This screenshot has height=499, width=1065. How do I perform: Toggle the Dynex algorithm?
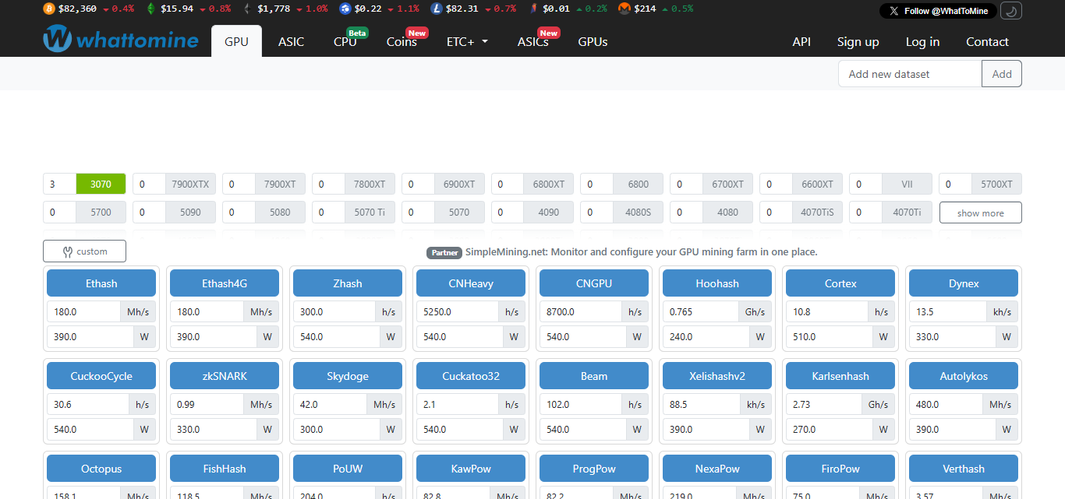964,283
